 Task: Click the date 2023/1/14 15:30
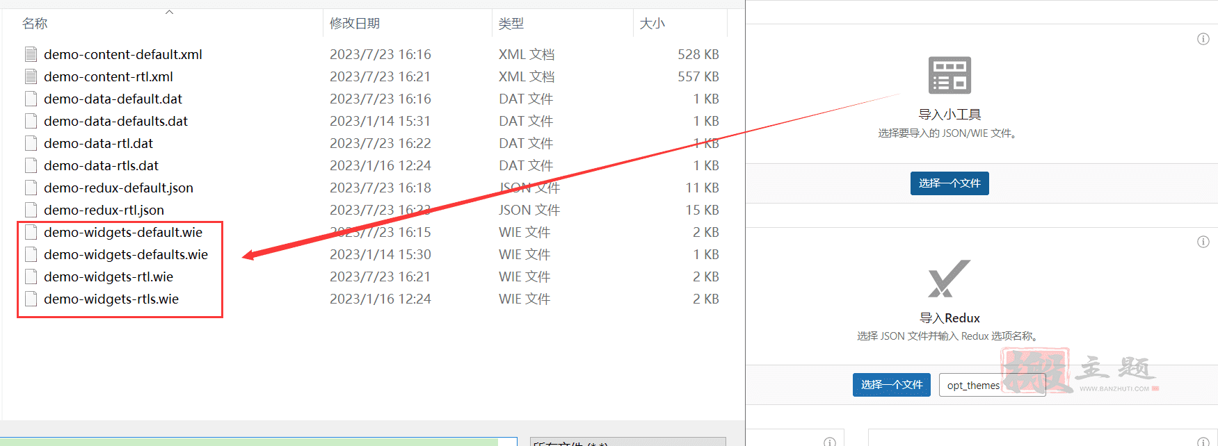[380, 254]
